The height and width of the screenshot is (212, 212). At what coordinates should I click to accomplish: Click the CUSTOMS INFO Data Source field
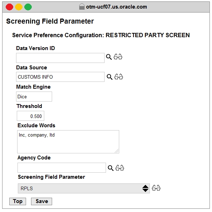click(60, 77)
